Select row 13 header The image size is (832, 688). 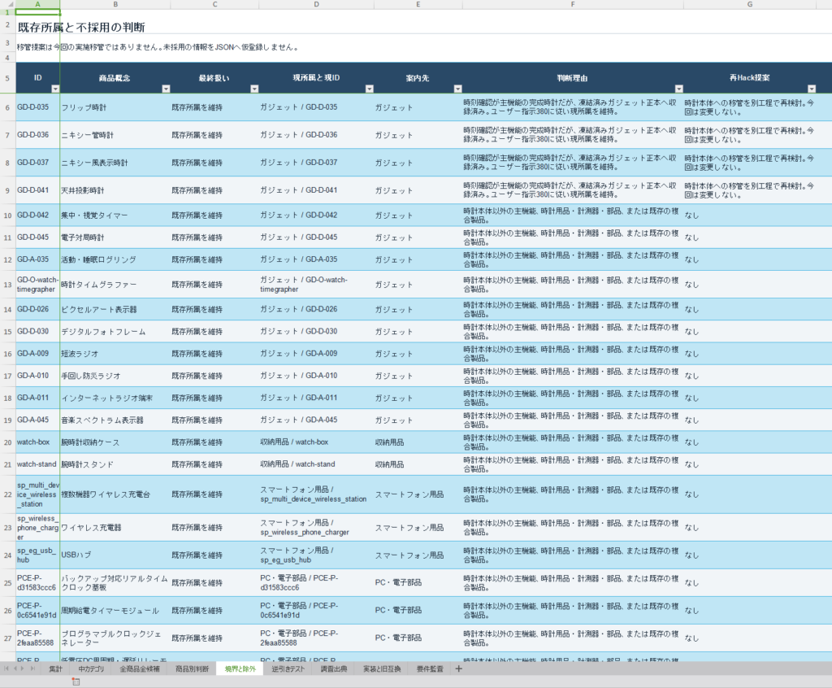tap(7, 285)
